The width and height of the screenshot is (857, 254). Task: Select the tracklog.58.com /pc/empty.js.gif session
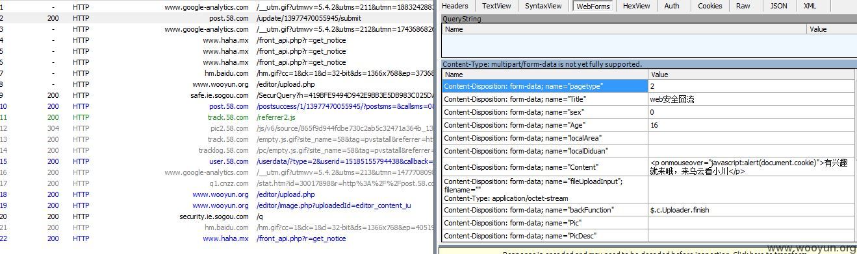[x=216, y=150]
